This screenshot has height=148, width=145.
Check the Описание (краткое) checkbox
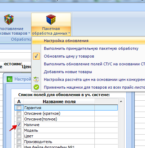click(x=19, y=113)
